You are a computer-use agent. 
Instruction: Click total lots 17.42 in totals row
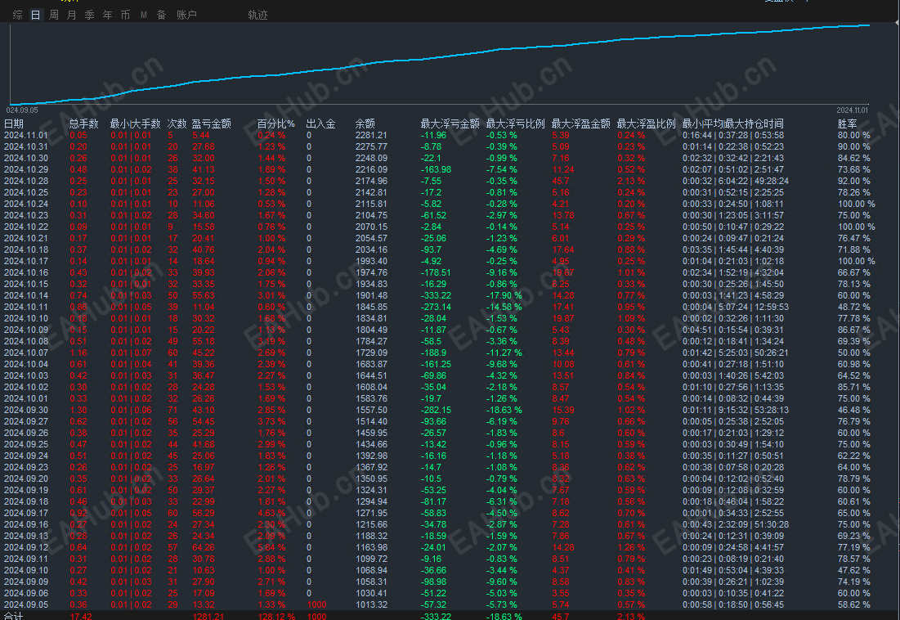point(81,616)
